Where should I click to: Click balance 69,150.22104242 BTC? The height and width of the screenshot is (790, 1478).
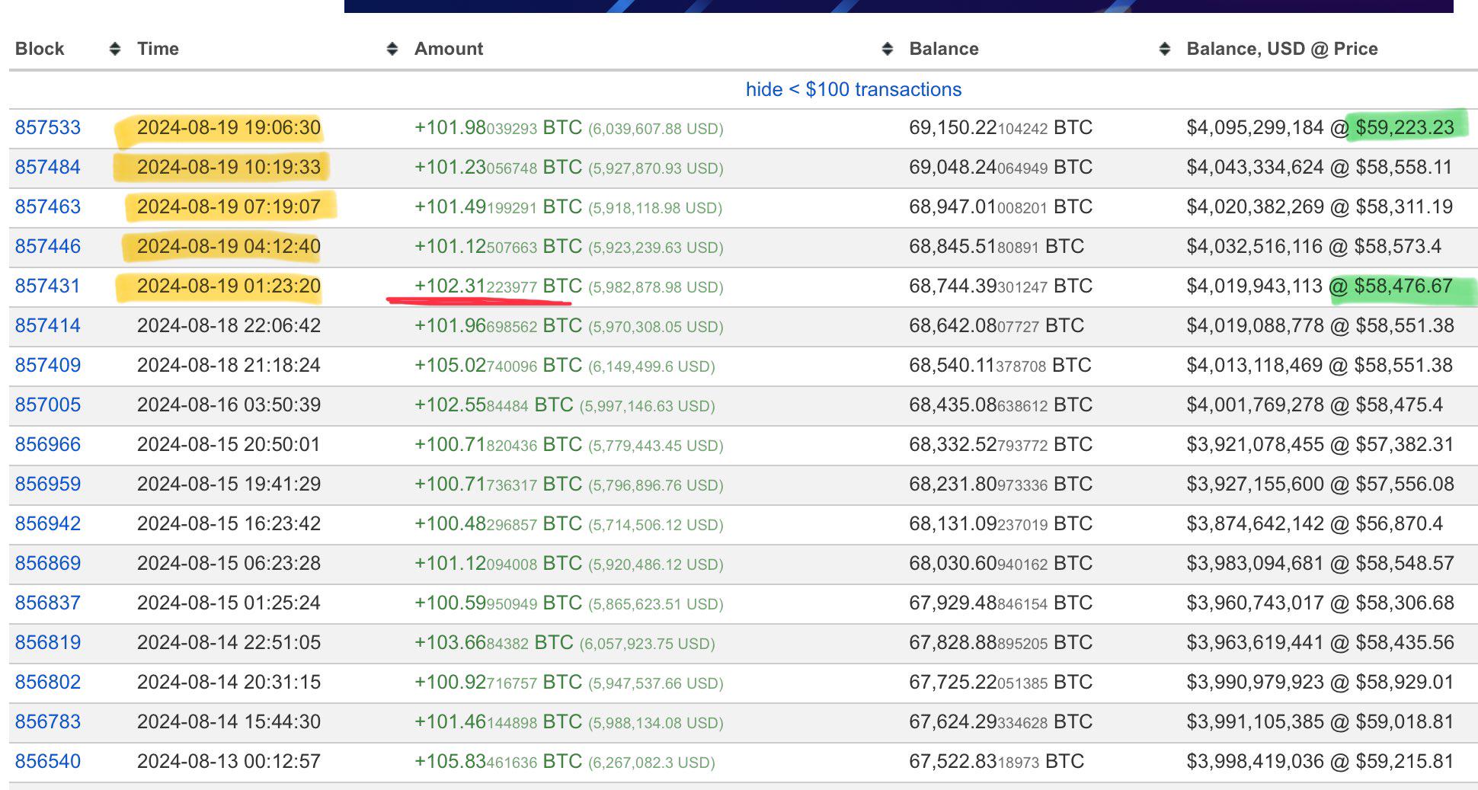[x=1000, y=127]
